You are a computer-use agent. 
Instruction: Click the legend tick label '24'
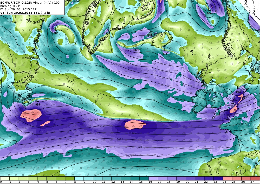pos(225,182)
